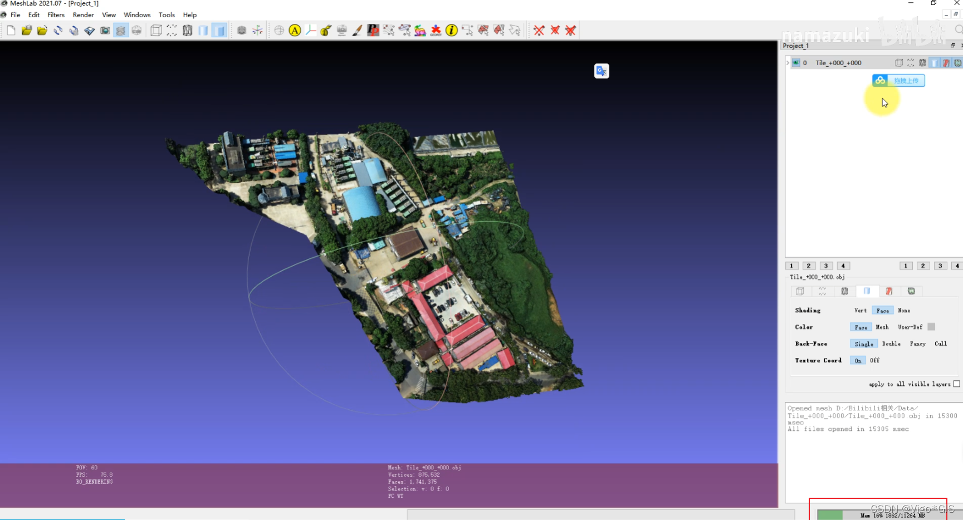Set Shading to Vert
The width and height of the screenshot is (963, 520).
pyautogui.click(x=861, y=311)
